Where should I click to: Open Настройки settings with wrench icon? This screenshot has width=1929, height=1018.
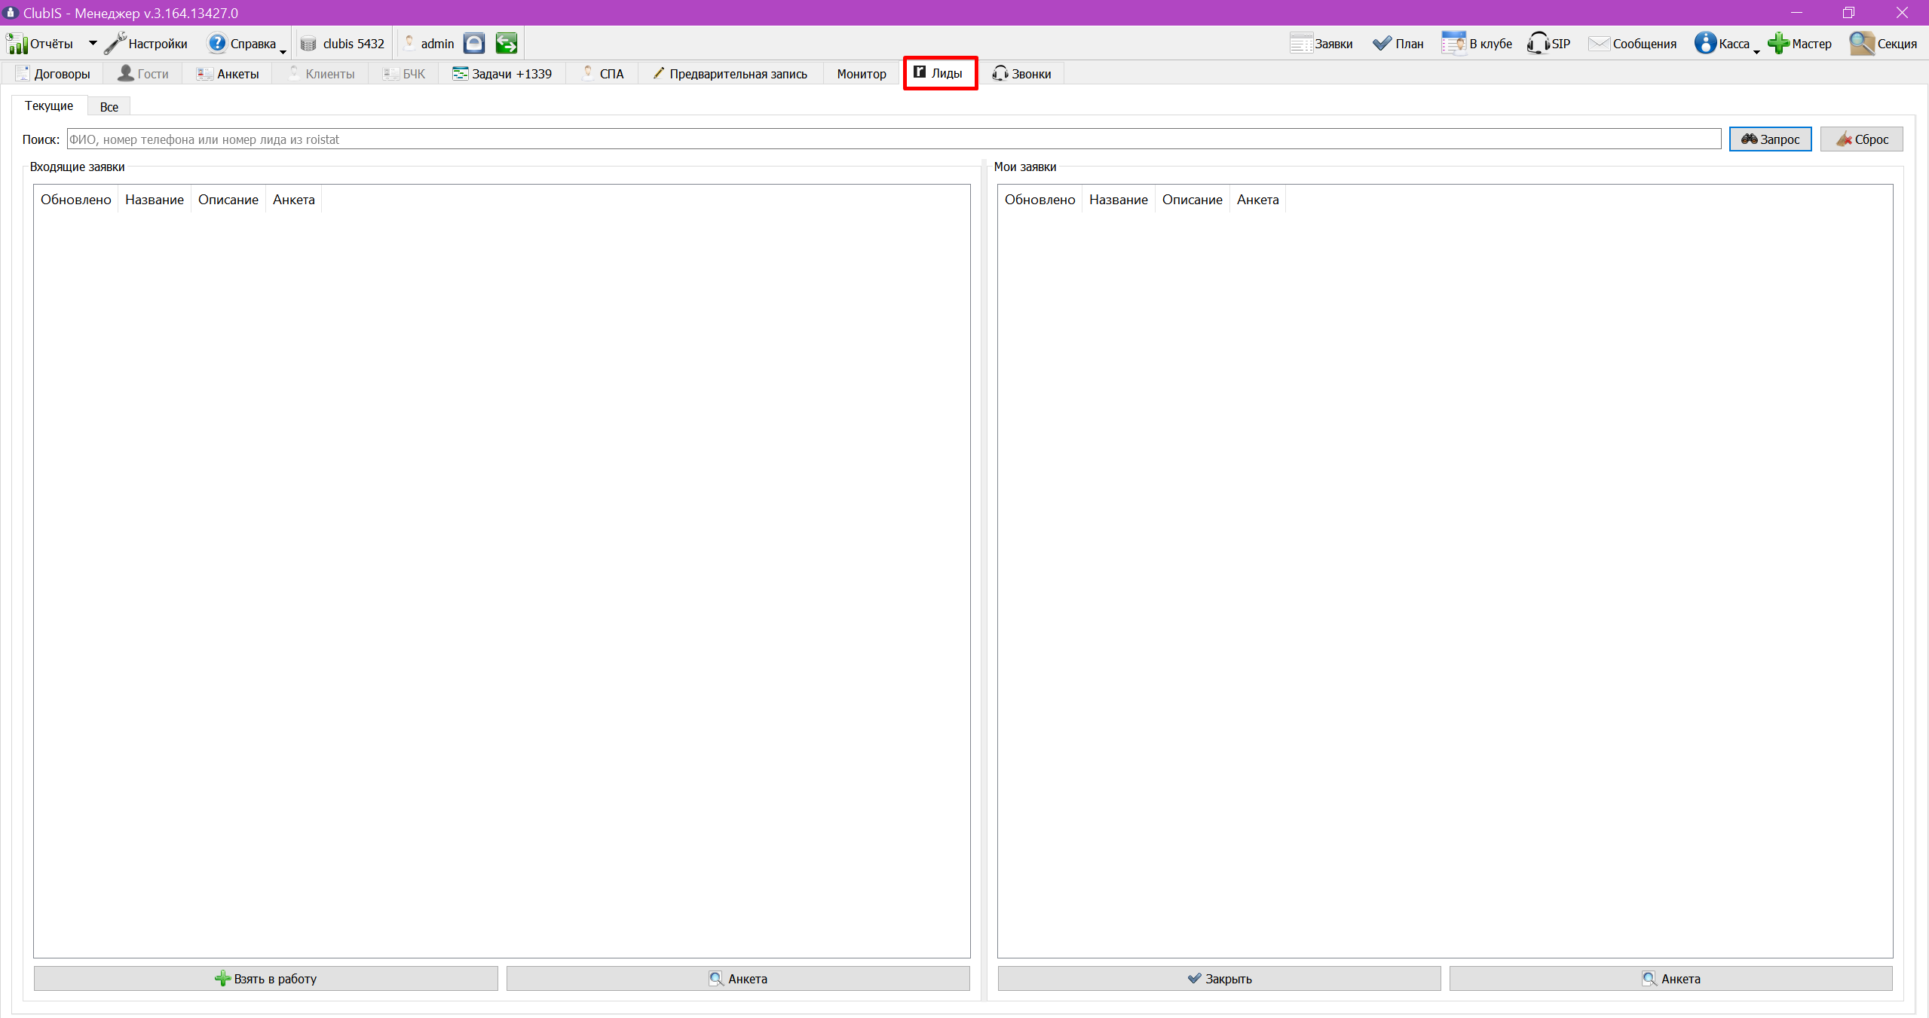tap(146, 44)
